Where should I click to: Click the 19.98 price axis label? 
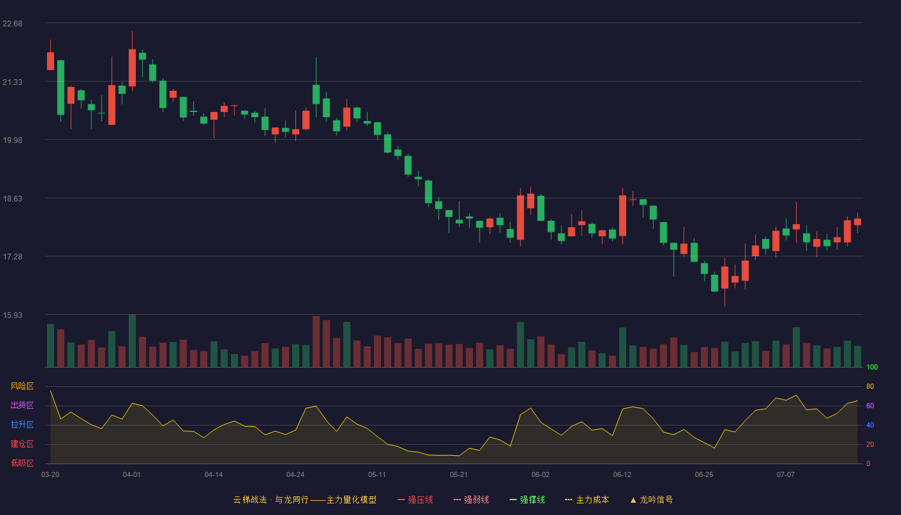click(x=12, y=140)
